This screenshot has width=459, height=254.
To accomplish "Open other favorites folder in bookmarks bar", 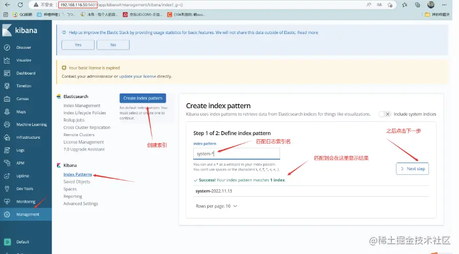I will coord(437,14).
